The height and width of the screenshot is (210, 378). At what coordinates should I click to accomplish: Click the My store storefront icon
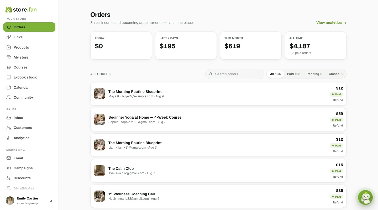(9, 57)
